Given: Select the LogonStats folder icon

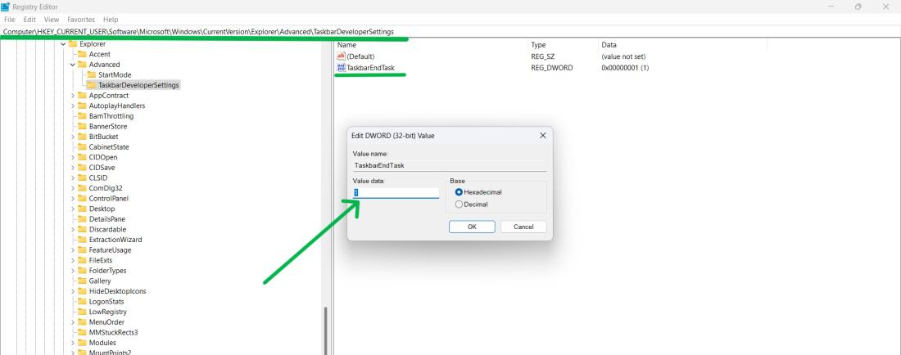Looking at the screenshot, I should click(x=82, y=302).
